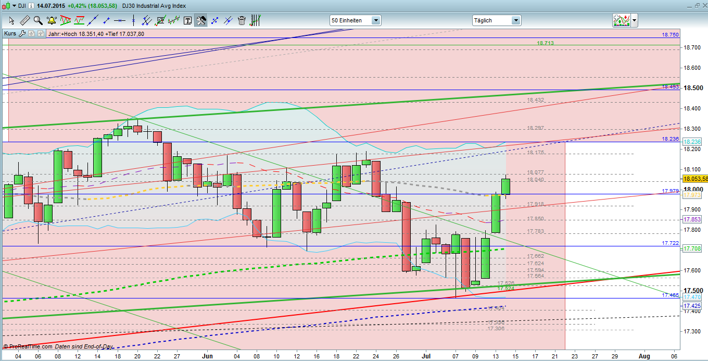
Task: Open the Kurs panel wrench settings
Action: pyautogui.click(x=22, y=33)
